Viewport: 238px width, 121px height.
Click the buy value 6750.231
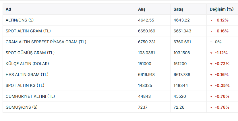[x=147, y=42]
